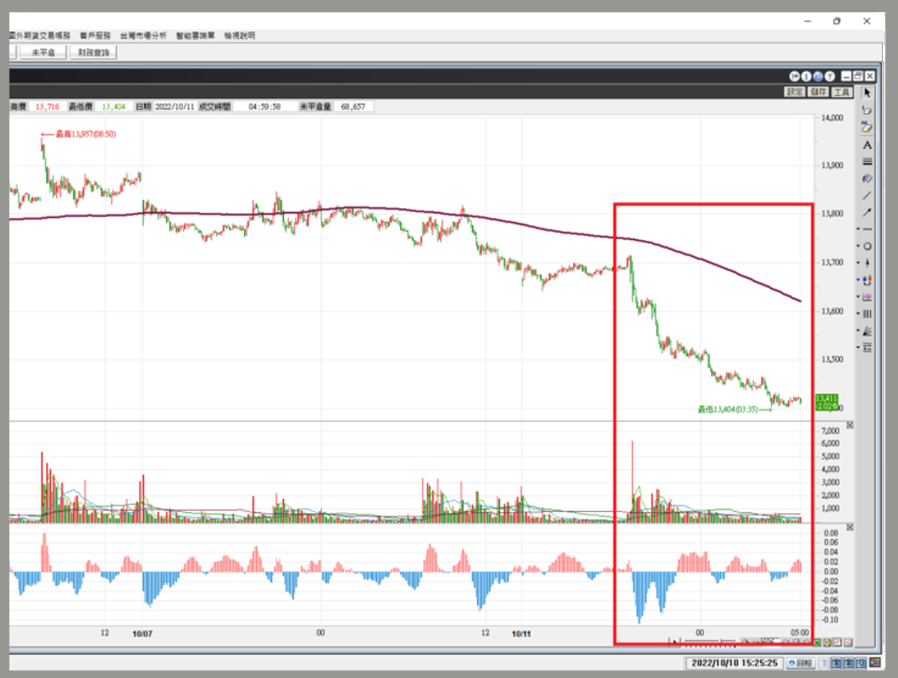
Task: Open the 客戶服務 menu
Action: pos(95,36)
